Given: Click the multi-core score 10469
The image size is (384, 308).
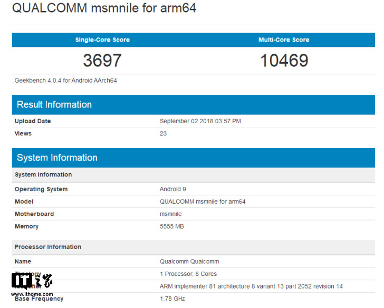Looking at the screenshot, I should coord(284,61).
